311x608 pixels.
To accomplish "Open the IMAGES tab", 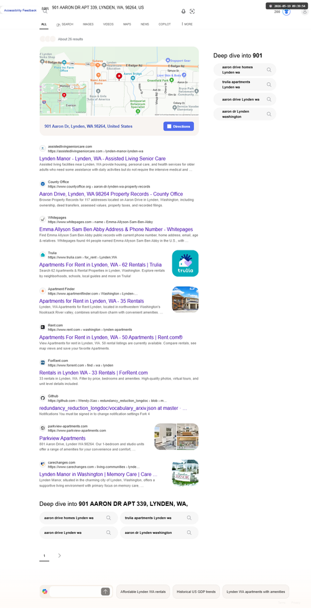I will pos(88,24).
